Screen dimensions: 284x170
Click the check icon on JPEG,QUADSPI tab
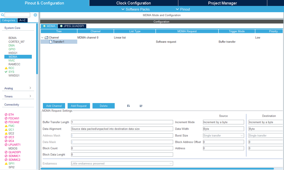61,26
